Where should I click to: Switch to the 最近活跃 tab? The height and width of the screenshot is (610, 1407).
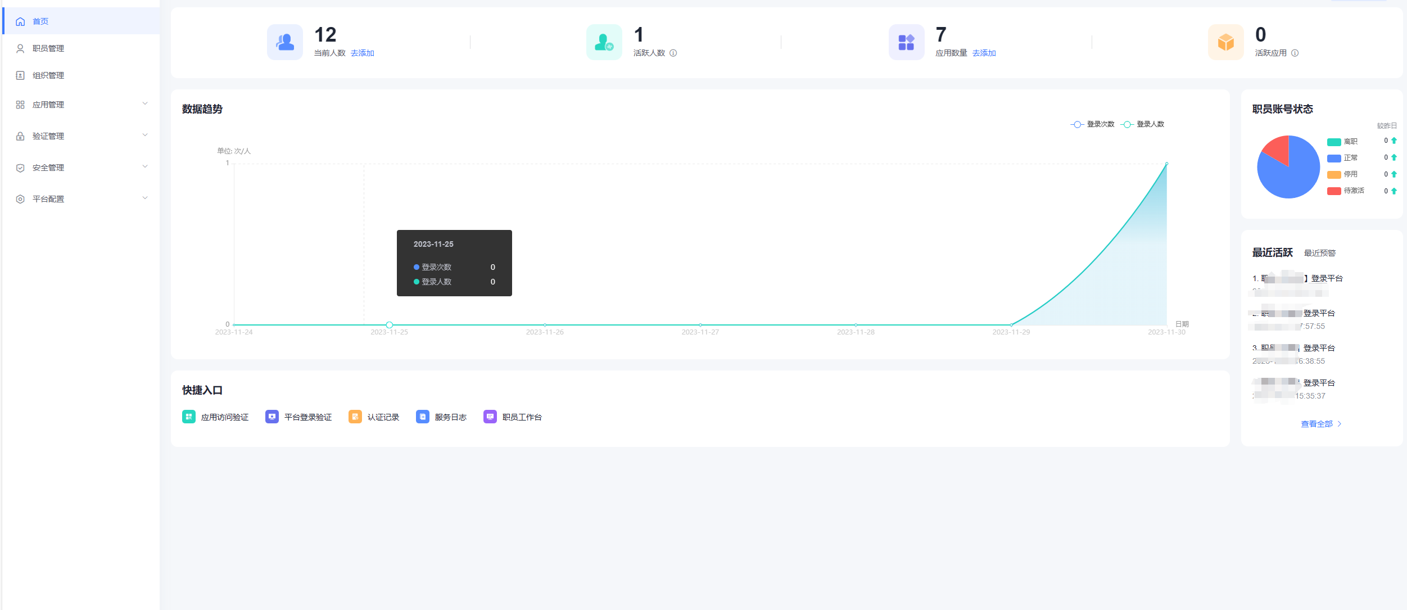coord(1273,252)
